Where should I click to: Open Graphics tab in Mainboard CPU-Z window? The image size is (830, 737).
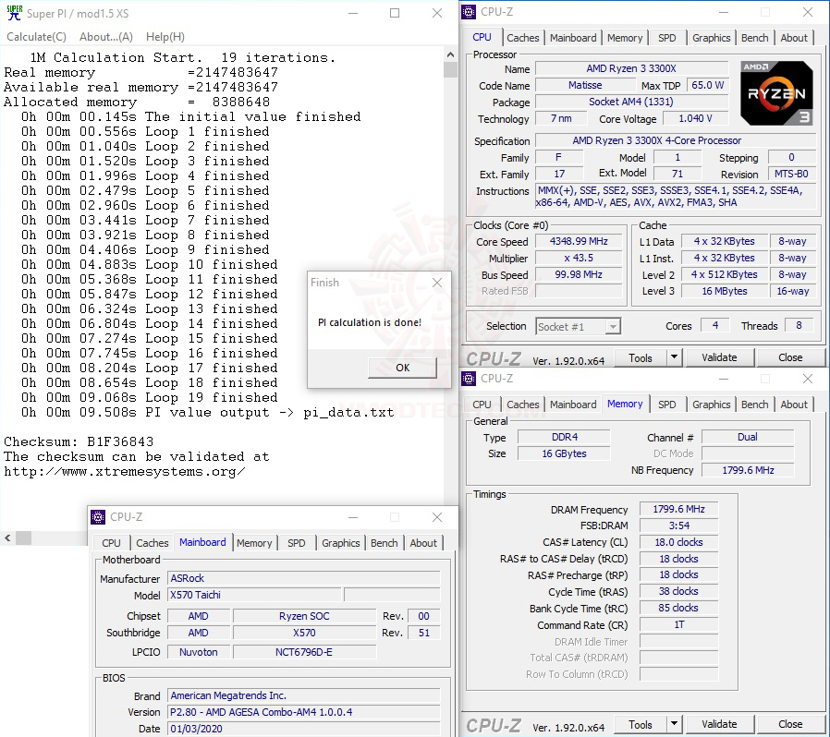coord(340,543)
